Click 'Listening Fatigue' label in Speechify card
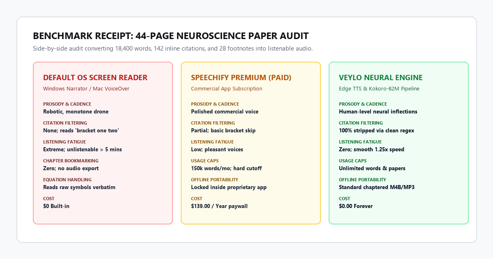 [212, 142]
